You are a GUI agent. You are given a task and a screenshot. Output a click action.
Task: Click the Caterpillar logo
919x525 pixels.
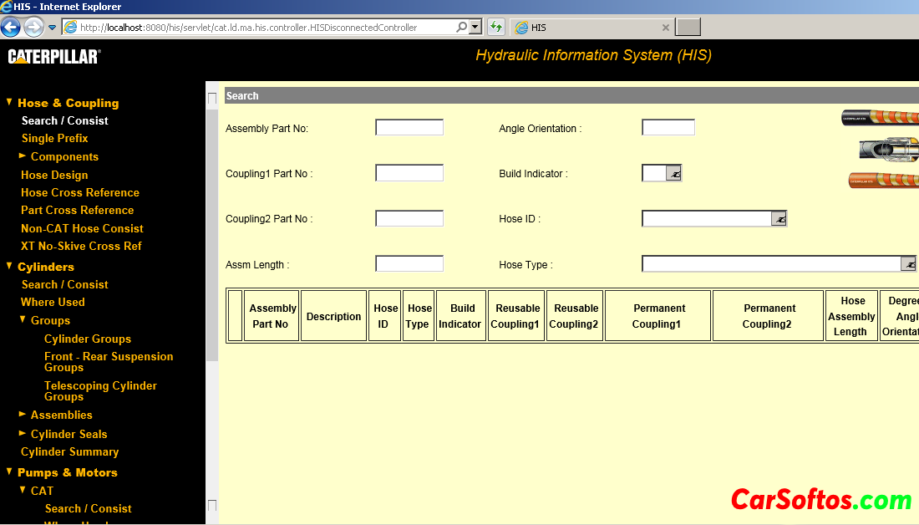54,56
